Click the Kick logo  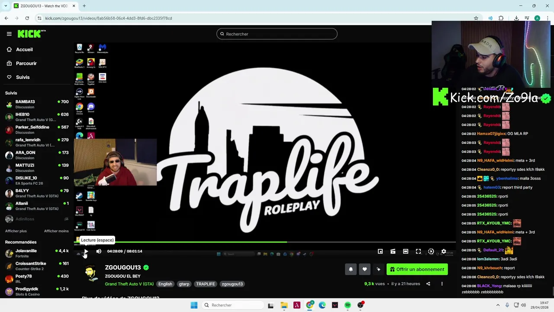point(31,34)
